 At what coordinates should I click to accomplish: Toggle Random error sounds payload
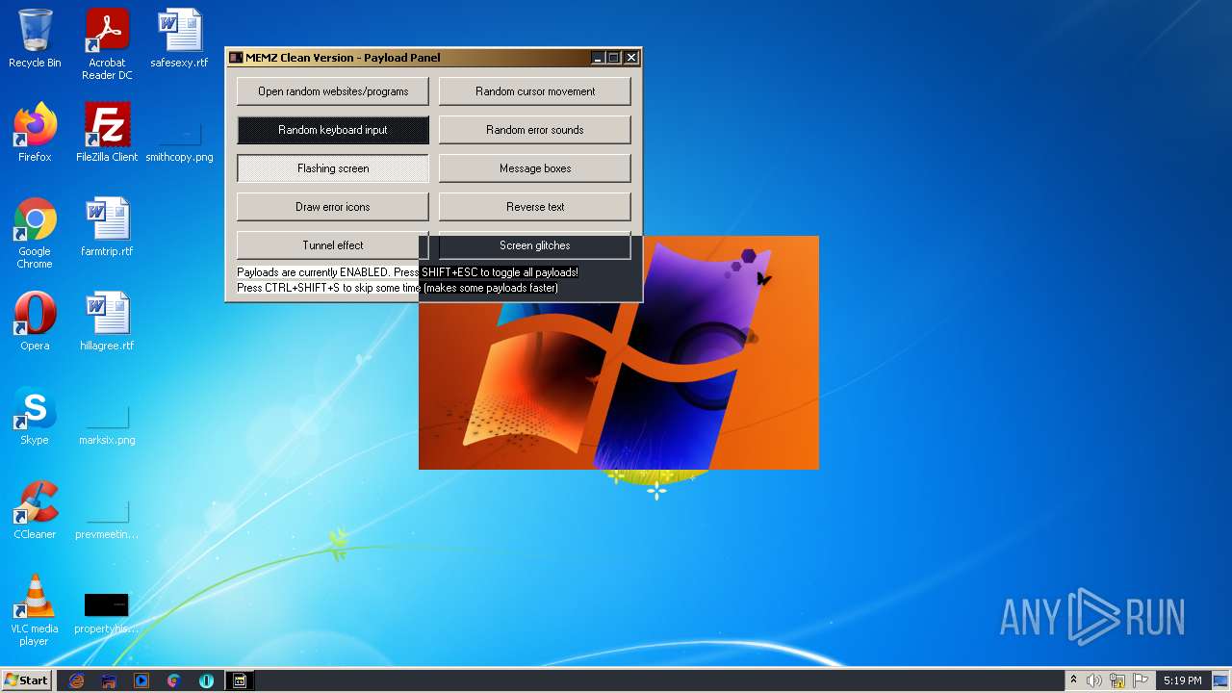(x=535, y=130)
